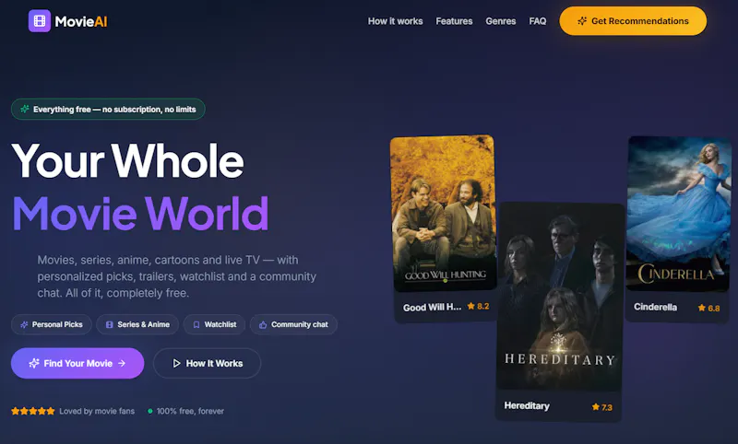Click the sparkle icon on Personal Picks
738x444 pixels.
pos(24,324)
